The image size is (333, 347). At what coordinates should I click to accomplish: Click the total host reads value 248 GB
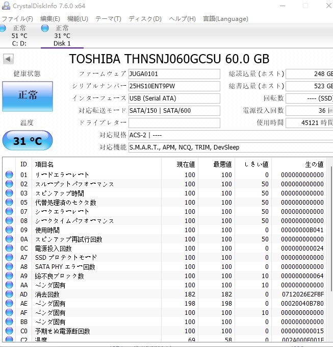[310, 74]
